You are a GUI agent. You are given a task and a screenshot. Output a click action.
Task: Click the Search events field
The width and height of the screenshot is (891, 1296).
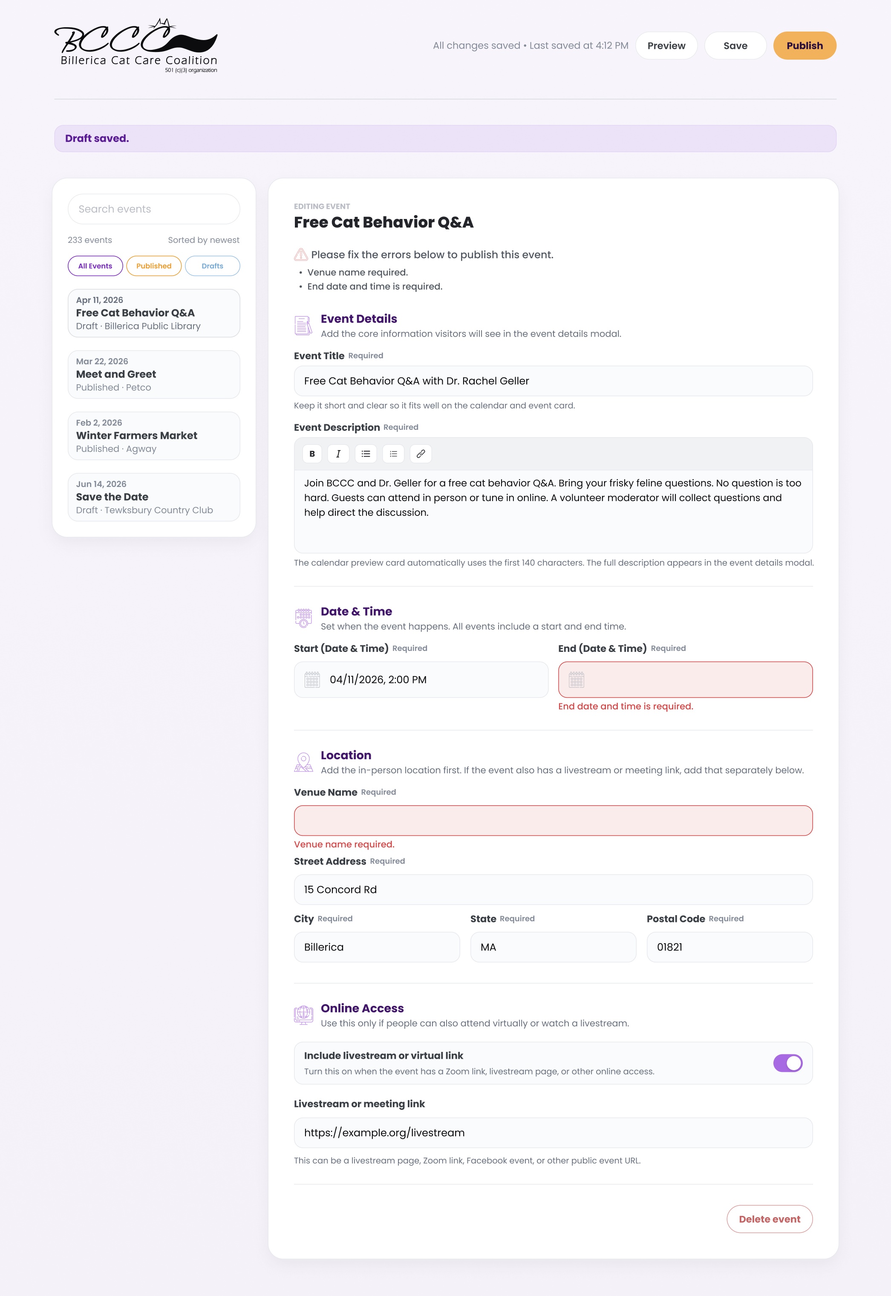point(154,209)
